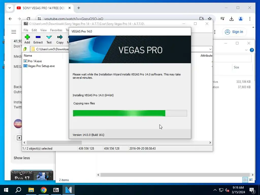Click the videos play icon button in description
This screenshot has width=260, height=195.
(19, 138)
